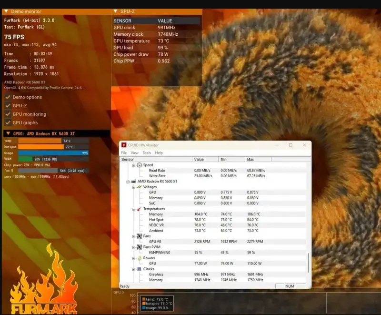The image size is (381, 315).
Task: Click the Fans icon in the HWMonitor tree
Action: (x=139, y=236)
